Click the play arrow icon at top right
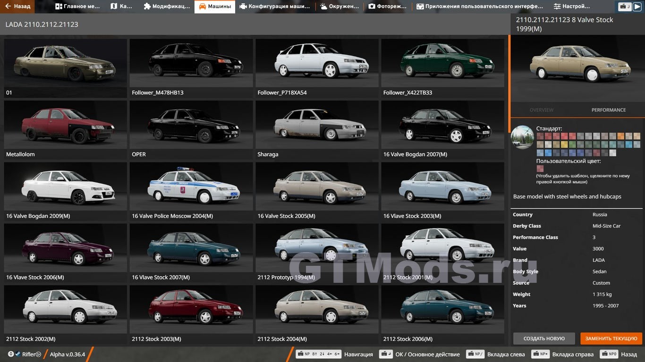Viewport: 645px width, 362px height. pyautogui.click(x=637, y=7)
